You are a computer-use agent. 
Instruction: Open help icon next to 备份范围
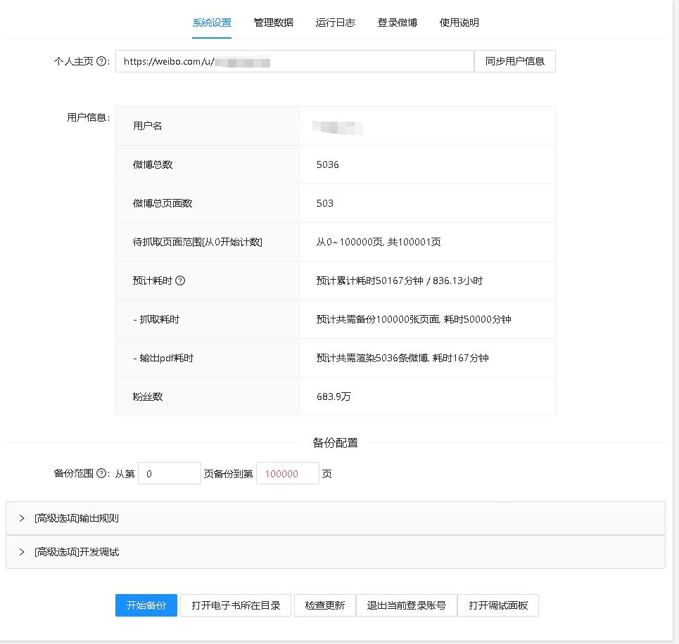(x=101, y=473)
